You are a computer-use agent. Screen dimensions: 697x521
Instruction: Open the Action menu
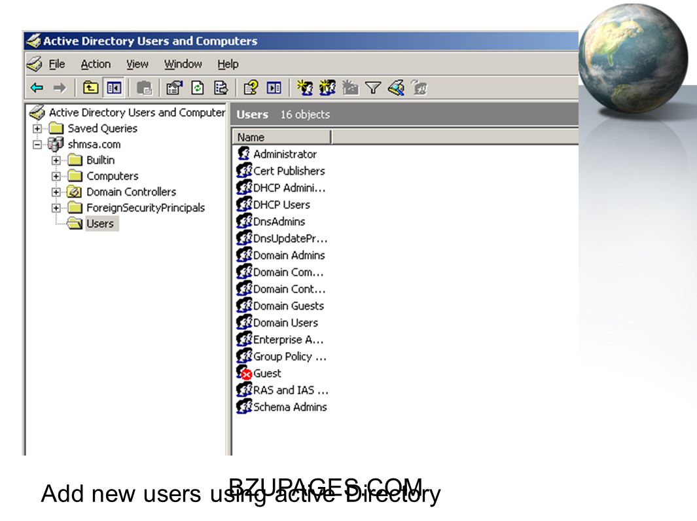96,64
